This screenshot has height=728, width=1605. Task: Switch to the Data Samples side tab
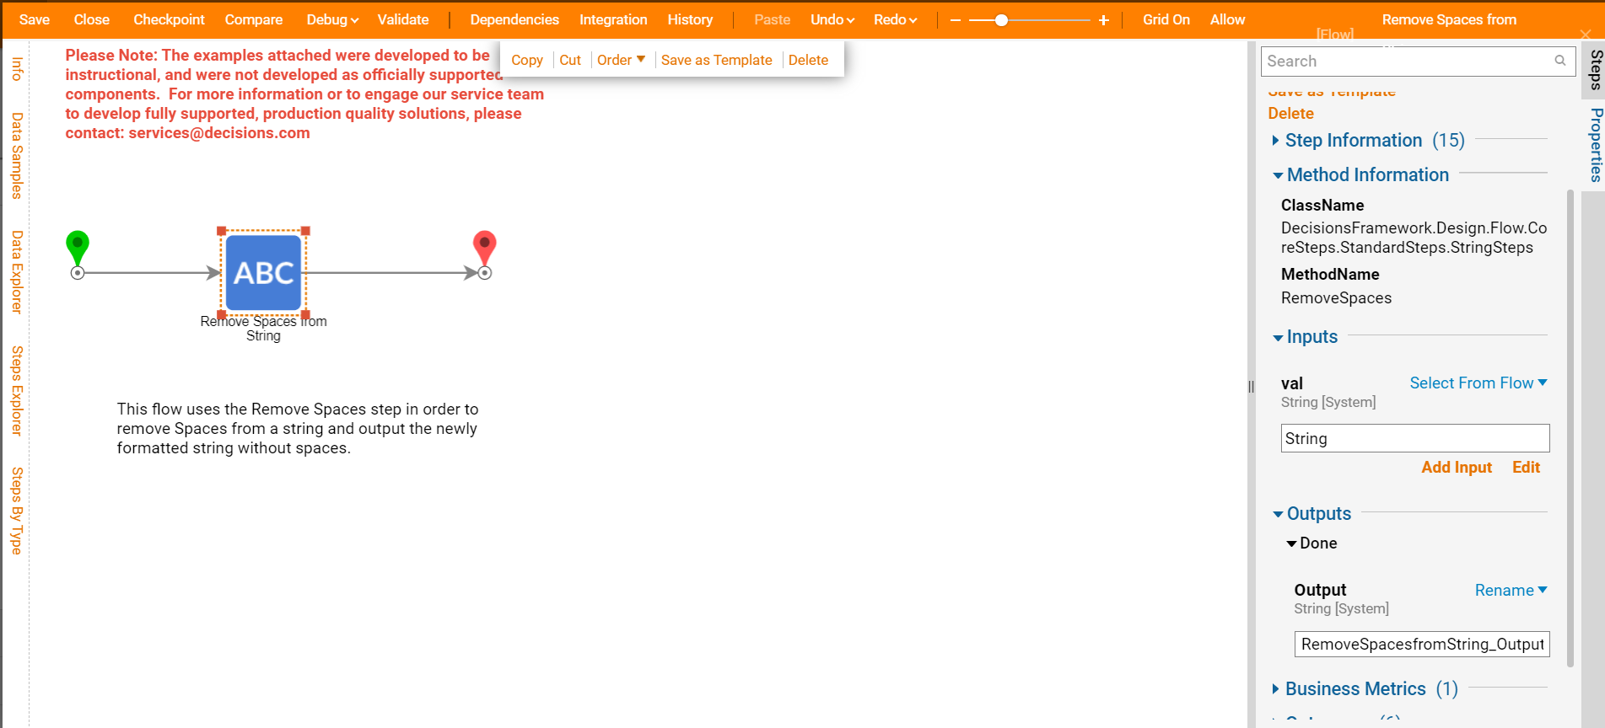(x=16, y=155)
